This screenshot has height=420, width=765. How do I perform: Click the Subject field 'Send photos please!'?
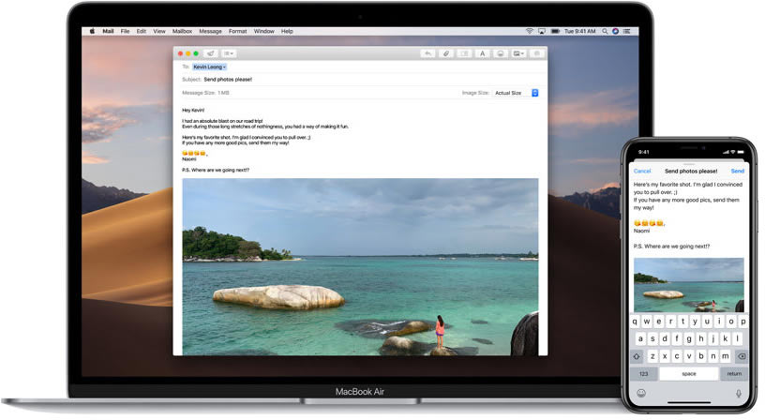pos(228,80)
